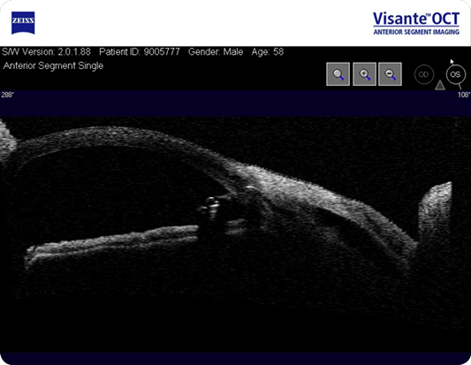Click the gray triangle marker near OD

pos(440,85)
